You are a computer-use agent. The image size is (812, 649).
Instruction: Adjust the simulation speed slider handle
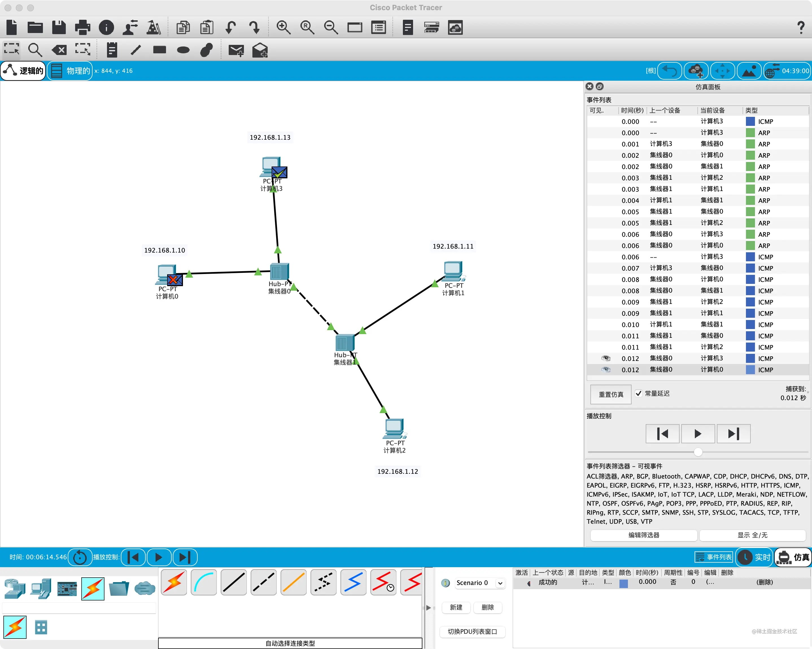tap(698, 452)
